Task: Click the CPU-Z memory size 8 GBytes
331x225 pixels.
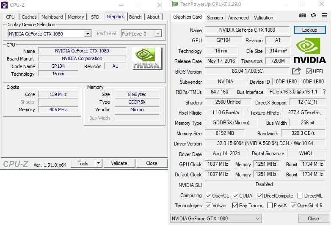Action: point(137,94)
